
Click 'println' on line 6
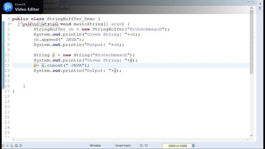[x=72, y=34]
